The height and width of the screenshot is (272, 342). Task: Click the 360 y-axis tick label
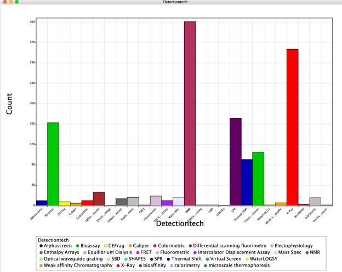point(32,22)
